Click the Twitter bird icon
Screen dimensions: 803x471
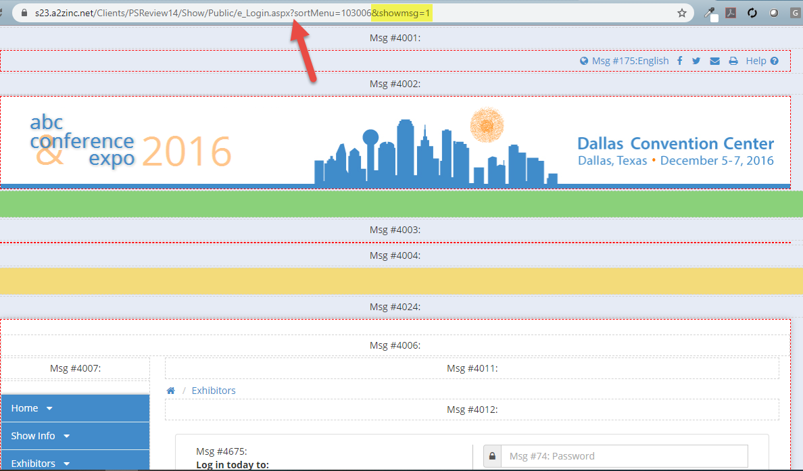(696, 61)
